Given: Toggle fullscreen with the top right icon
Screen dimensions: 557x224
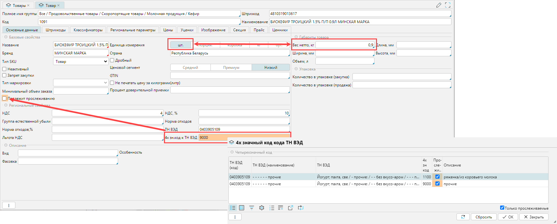Looking at the screenshot, I should tap(448, 5).
